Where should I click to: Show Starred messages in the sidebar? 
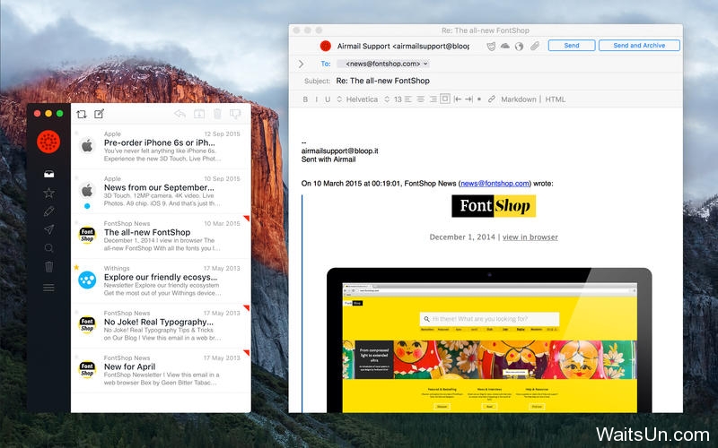(49, 193)
